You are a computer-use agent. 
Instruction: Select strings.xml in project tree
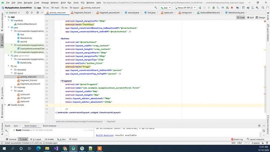click(25, 98)
